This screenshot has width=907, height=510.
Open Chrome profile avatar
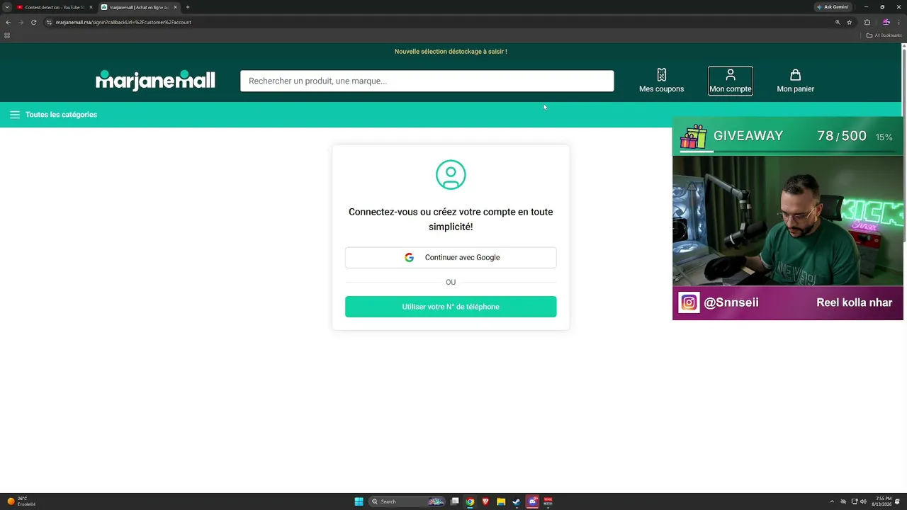coord(886,22)
